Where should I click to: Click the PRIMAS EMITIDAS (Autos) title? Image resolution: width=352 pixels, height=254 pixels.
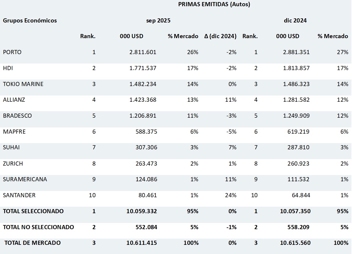point(214,4)
